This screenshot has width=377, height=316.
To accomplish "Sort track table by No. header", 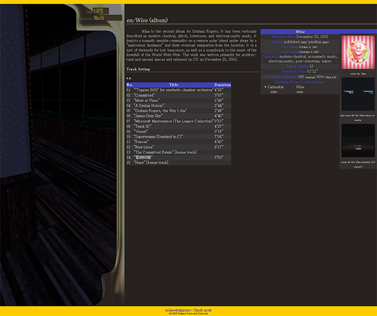I will pyautogui.click(x=130, y=85).
